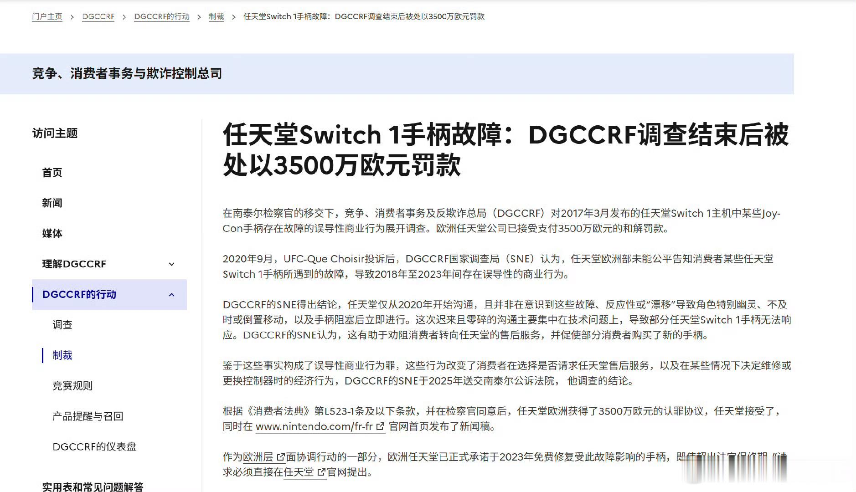
Task: Select 首页 in sidebar menu
Action: pyautogui.click(x=52, y=173)
